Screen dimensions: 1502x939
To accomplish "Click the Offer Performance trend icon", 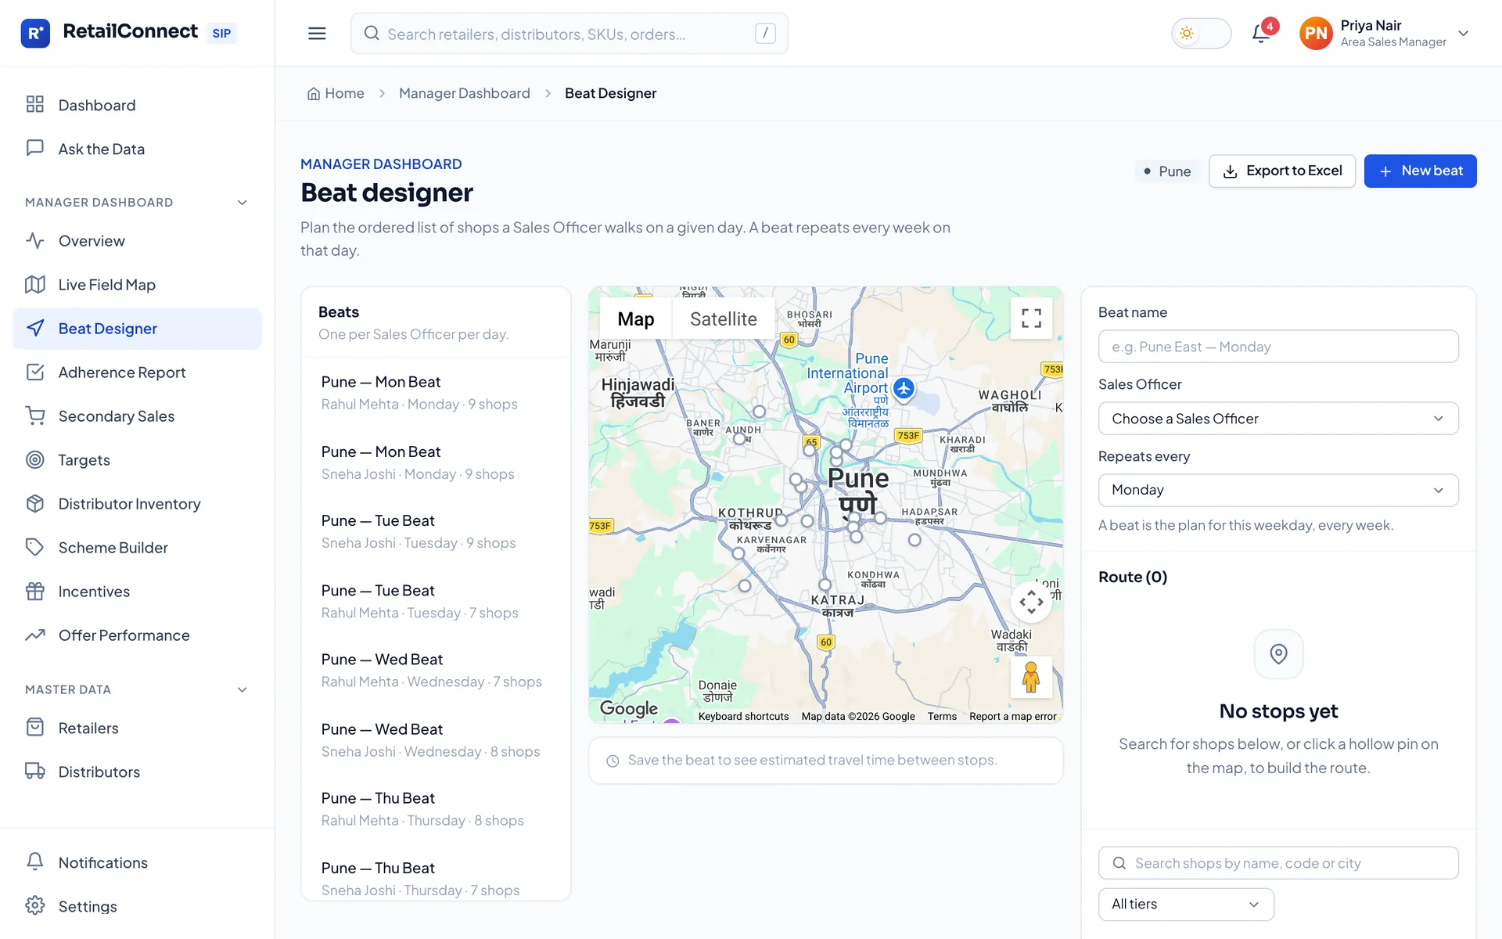I will 35,635.
